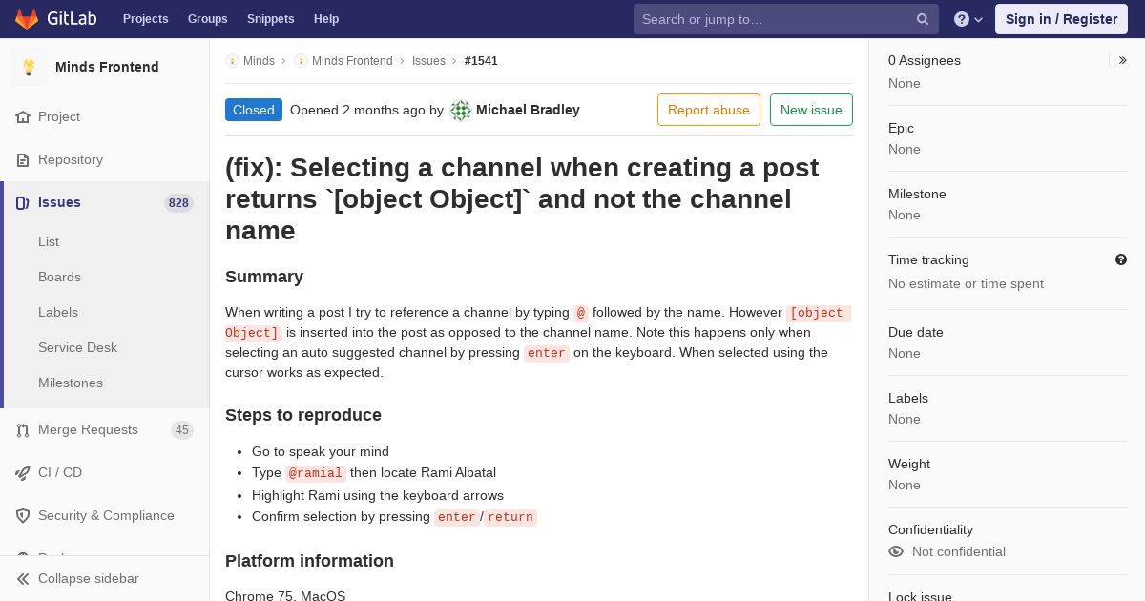Image resolution: width=1145 pixels, height=601 pixels.
Task: Open the Minds Frontend sidebar title
Action: (107, 67)
